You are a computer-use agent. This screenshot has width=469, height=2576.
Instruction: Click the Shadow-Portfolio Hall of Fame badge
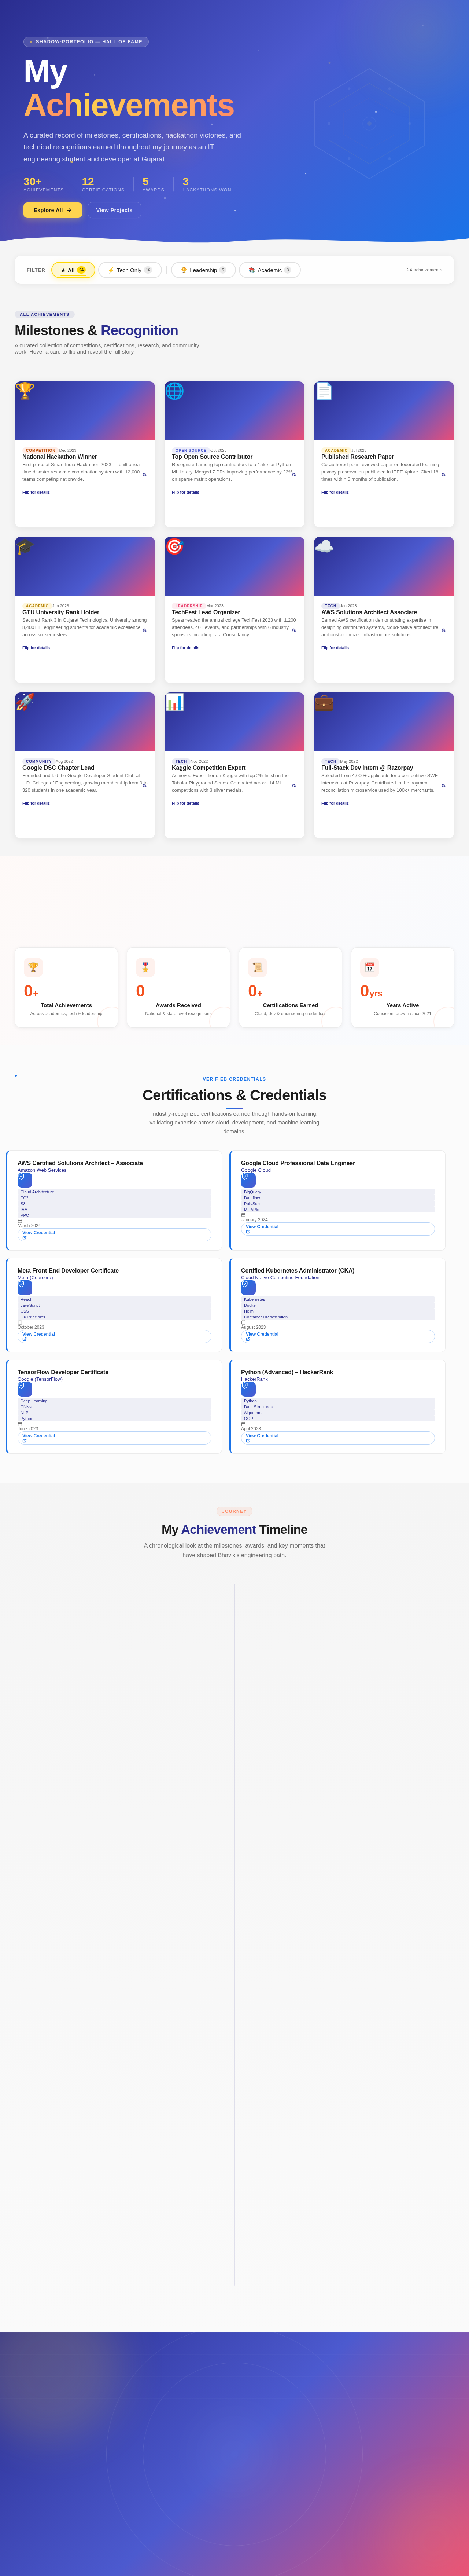[86, 42]
